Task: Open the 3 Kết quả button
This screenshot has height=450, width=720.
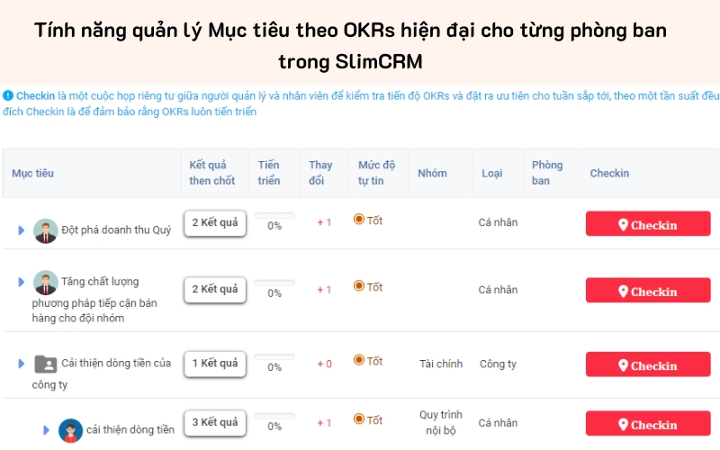Action: click(215, 422)
